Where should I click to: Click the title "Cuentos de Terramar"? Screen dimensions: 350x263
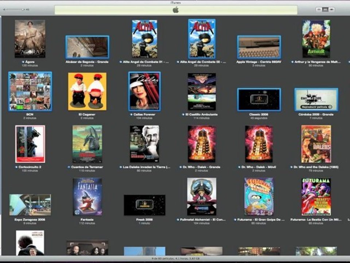pos(87,167)
